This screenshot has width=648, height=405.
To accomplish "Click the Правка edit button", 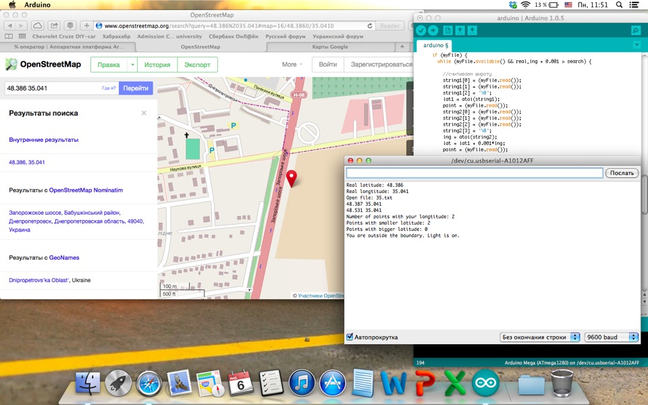I will 109,65.
